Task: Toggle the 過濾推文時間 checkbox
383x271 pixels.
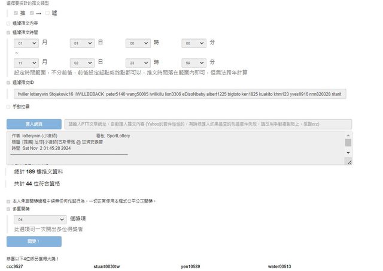Action: 8,32
